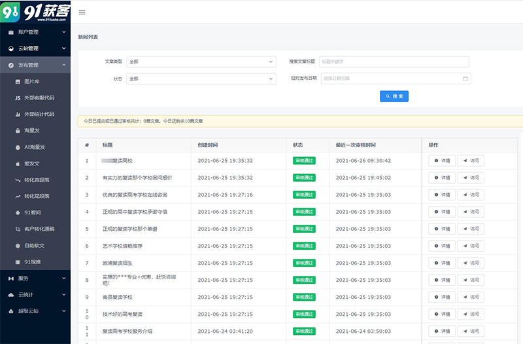Click 访问 for row 8
This screenshot has width=523, height=344.
471,280
